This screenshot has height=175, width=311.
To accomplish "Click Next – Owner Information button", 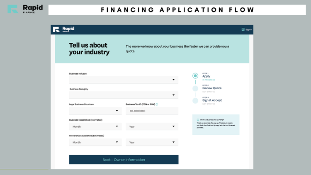I will (124, 160).
